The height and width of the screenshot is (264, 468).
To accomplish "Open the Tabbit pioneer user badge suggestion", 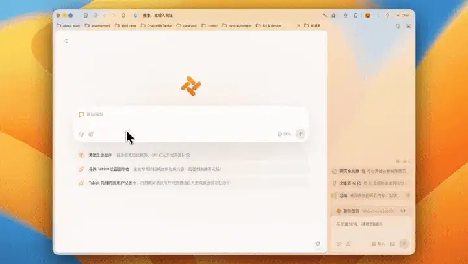I will click(x=191, y=183).
